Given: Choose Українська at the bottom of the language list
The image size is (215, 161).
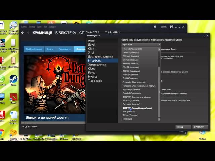Looking at the screenshot, I should 140,119.
